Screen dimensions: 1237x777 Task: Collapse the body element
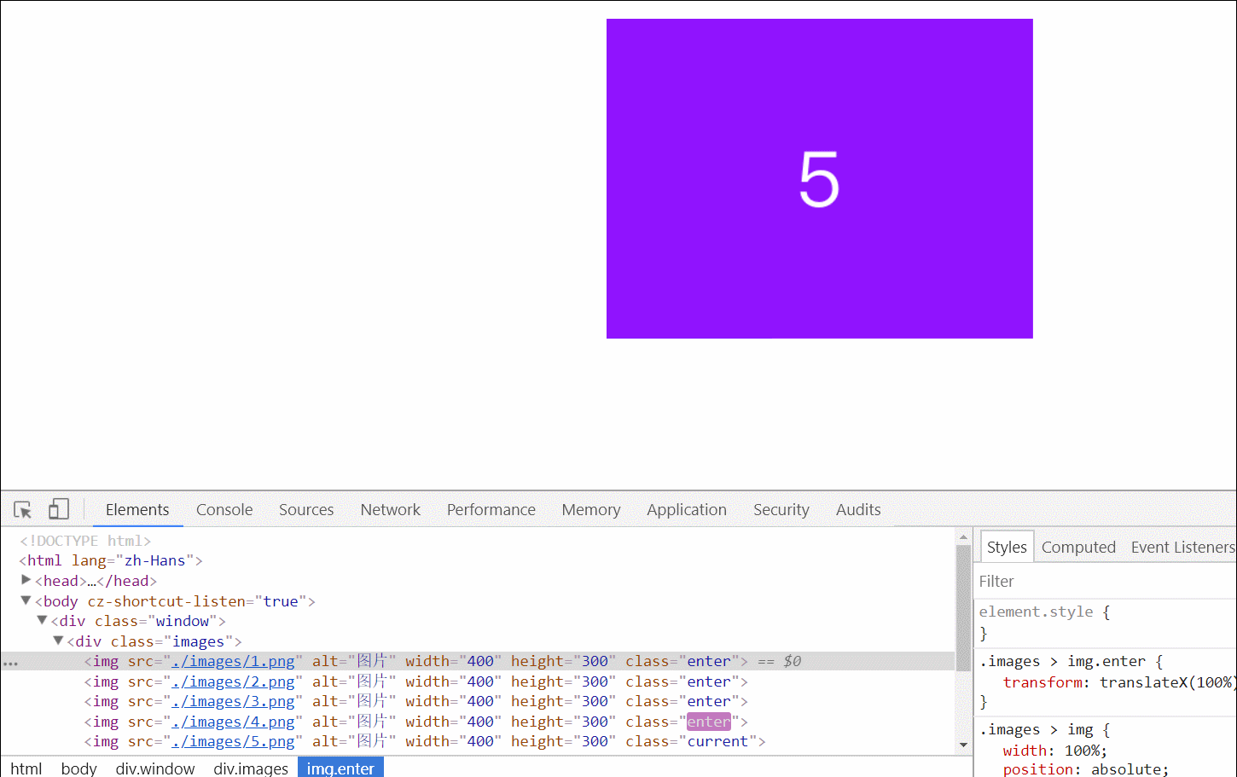pos(26,600)
